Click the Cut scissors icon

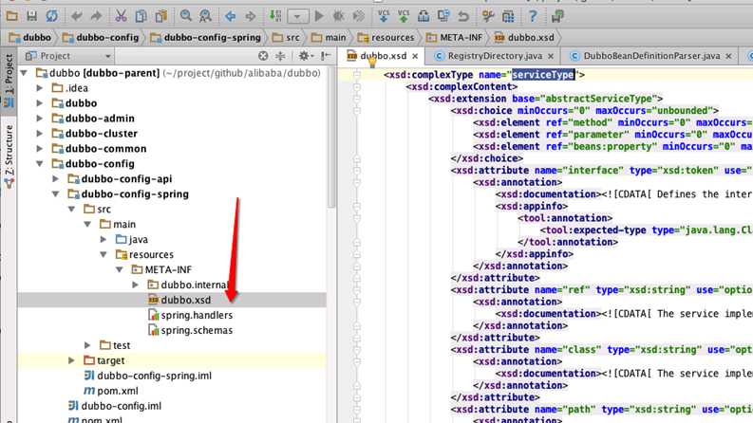[x=121, y=16]
